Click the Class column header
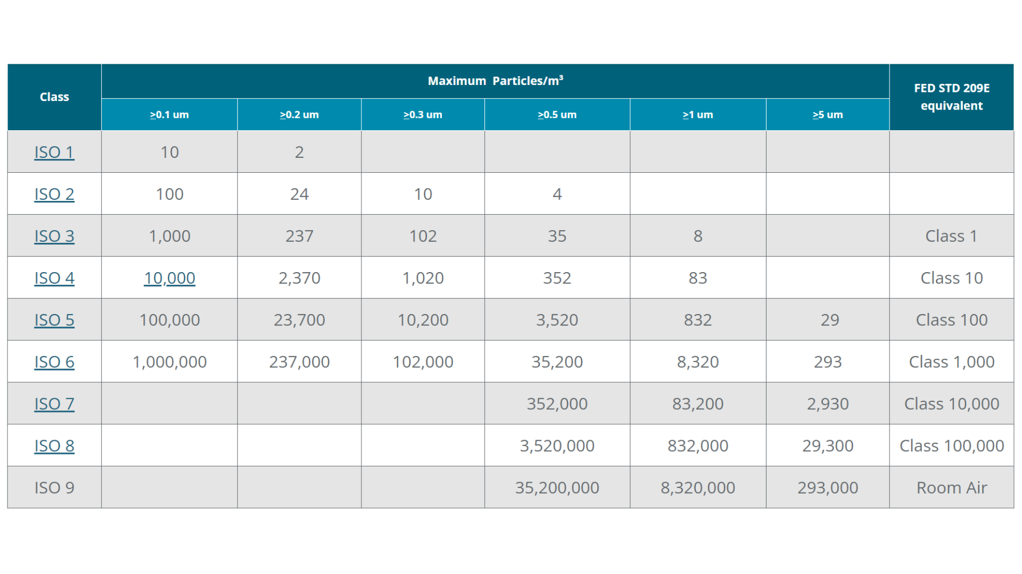The height and width of the screenshot is (574, 1022). coord(54,97)
